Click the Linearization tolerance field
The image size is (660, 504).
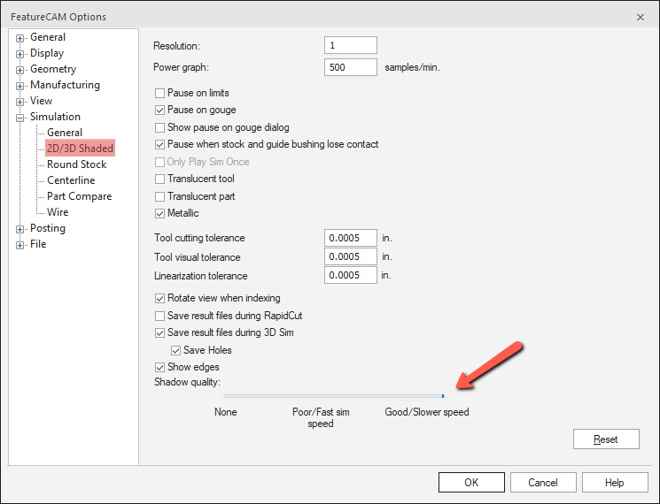tap(351, 275)
